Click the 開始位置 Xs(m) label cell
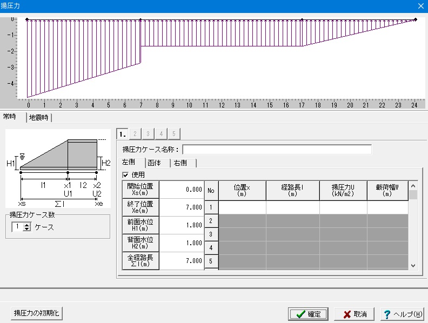Image resolution: width=428 pixels, height=323 pixels. pyautogui.click(x=141, y=190)
